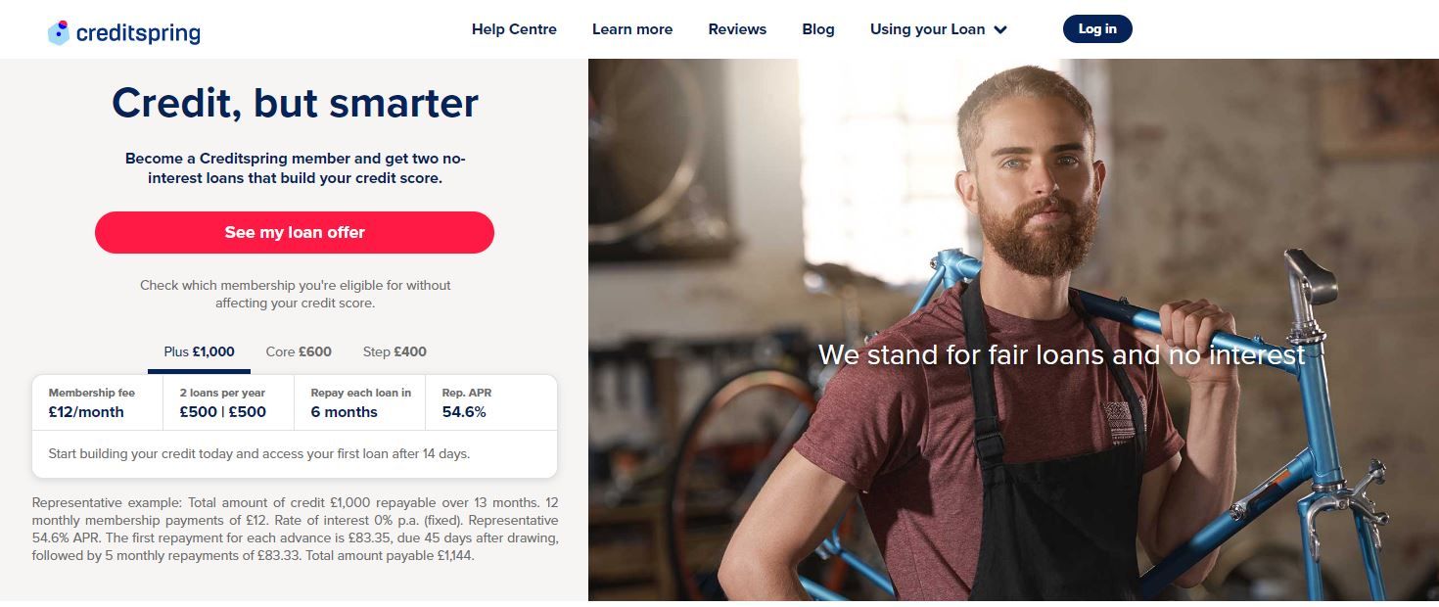The height and width of the screenshot is (607, 1439).
Task: Click the Credit, but smarter heading
Action: tap(295, 103)
